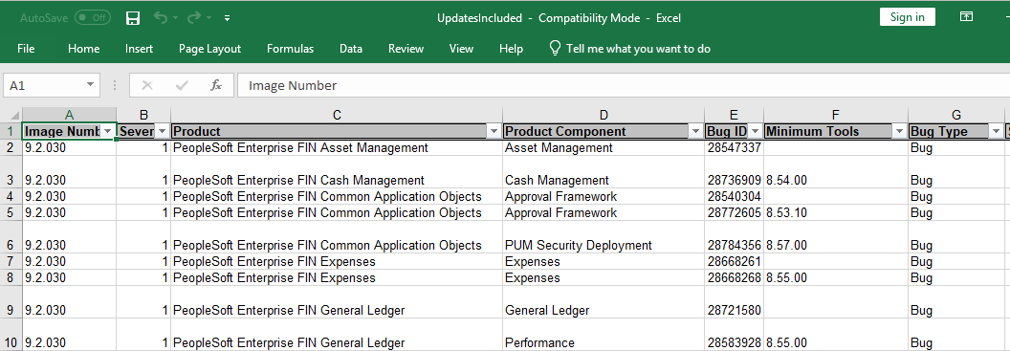Toggle the AutoSave switch
1010x351 pixels.
(x=92, y=18)
